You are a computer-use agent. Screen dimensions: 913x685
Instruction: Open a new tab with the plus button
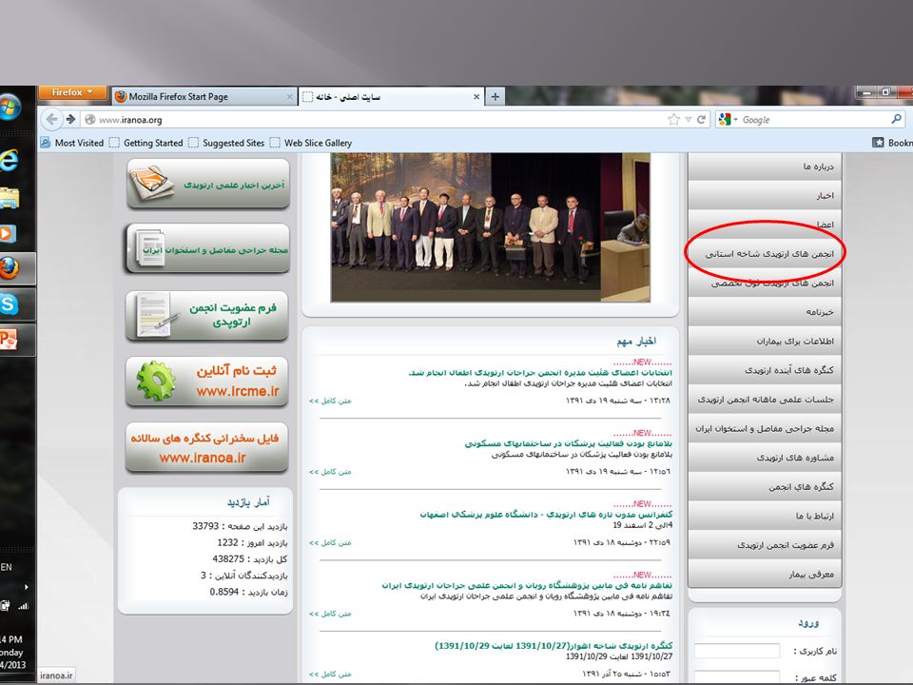click(x=495, y=97)
